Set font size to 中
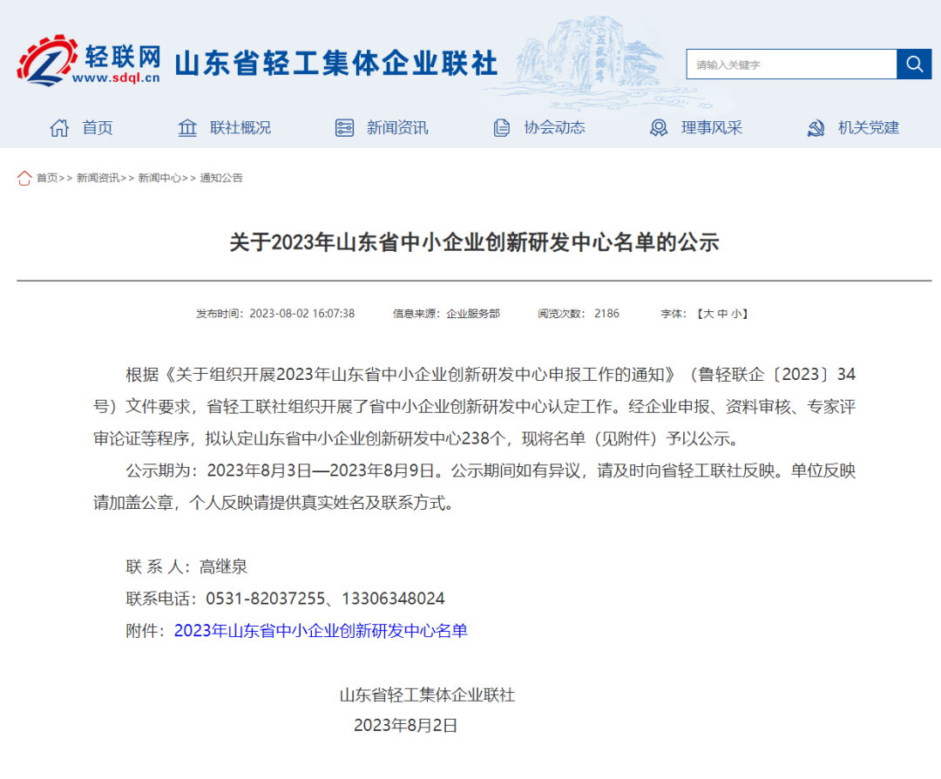The width and height of the screenshot is (941, 779). [x=722, y=314]
